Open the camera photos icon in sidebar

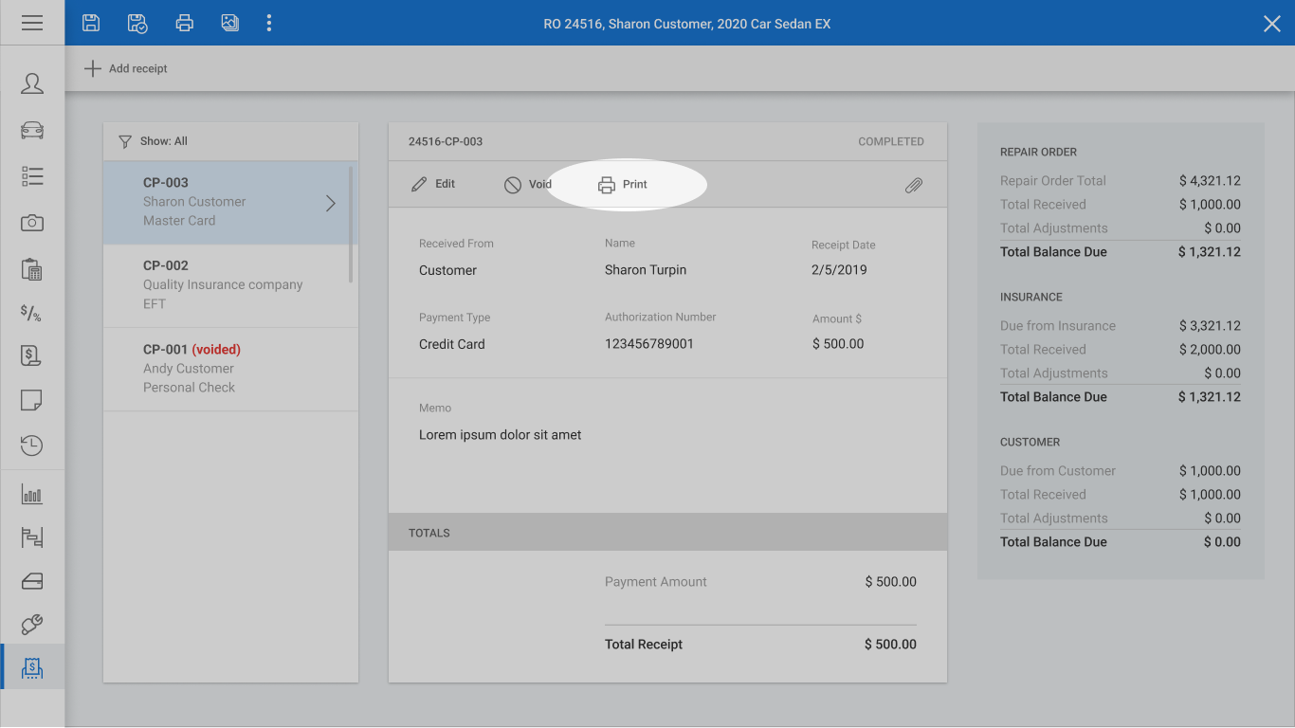click(32, 223)
